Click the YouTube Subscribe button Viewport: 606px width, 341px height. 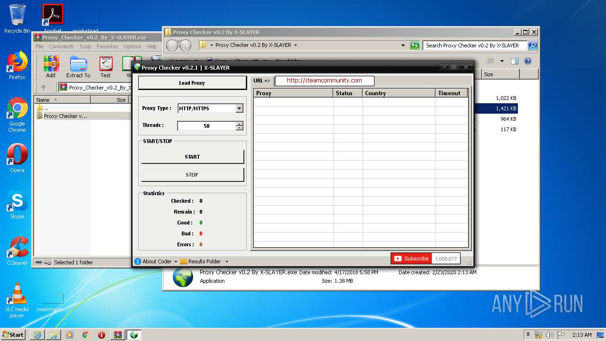[x=411, y=259]
